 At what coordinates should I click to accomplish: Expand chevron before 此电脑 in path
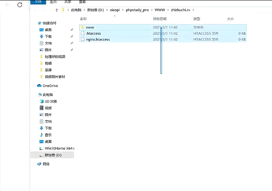pyautogui.click(x=68, y=10)
